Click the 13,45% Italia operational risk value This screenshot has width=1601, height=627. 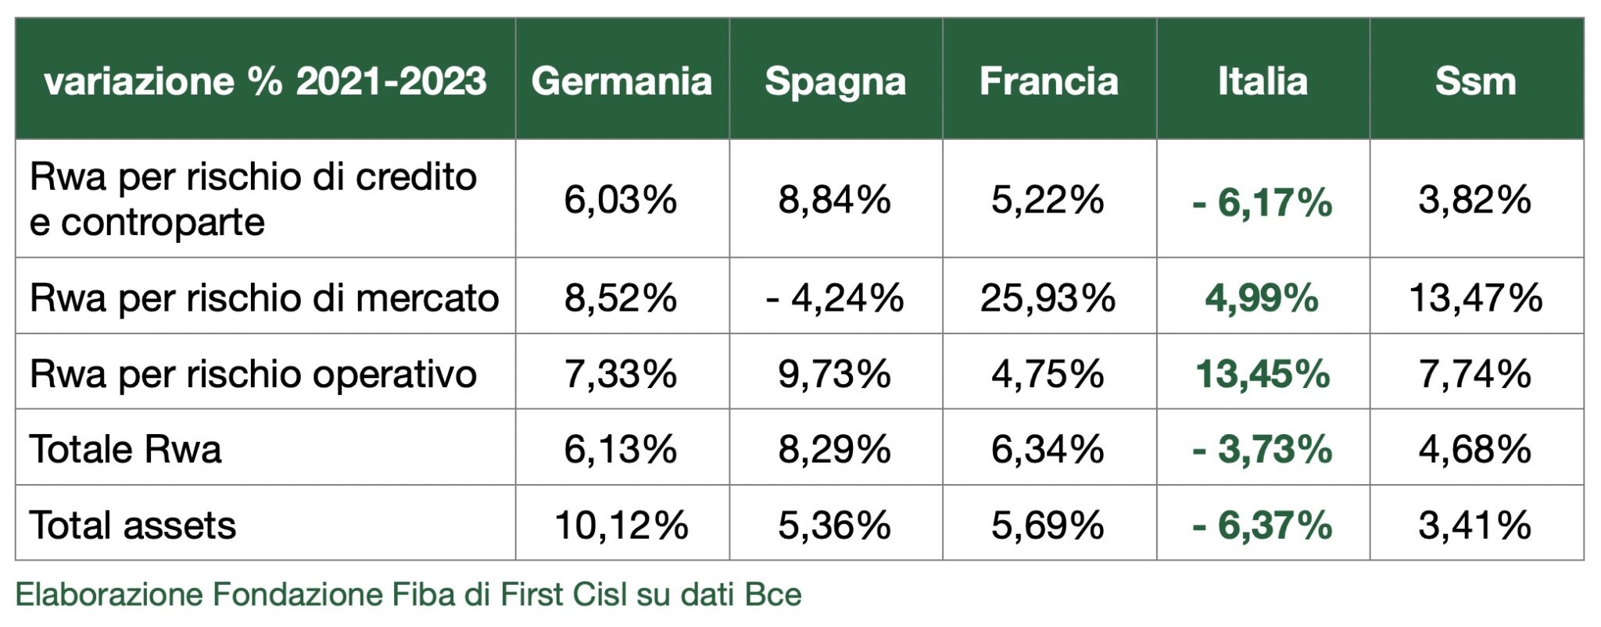point(1263,373)
